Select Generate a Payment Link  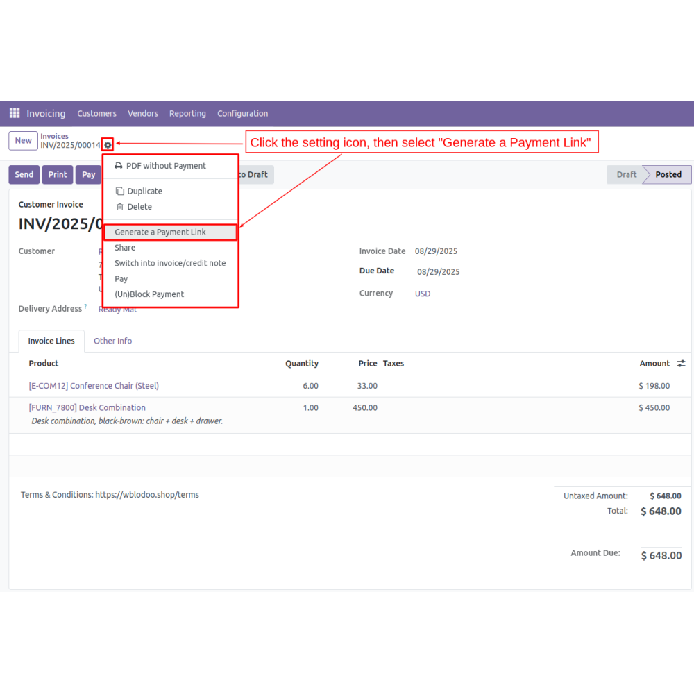tap(160, 232)
